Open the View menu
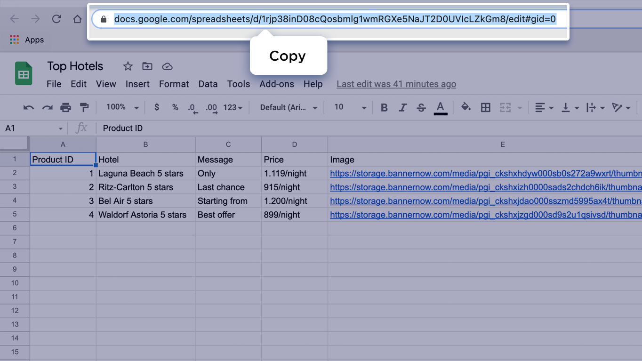The width and height of the screenshot is (642, 361). (106, 84)
